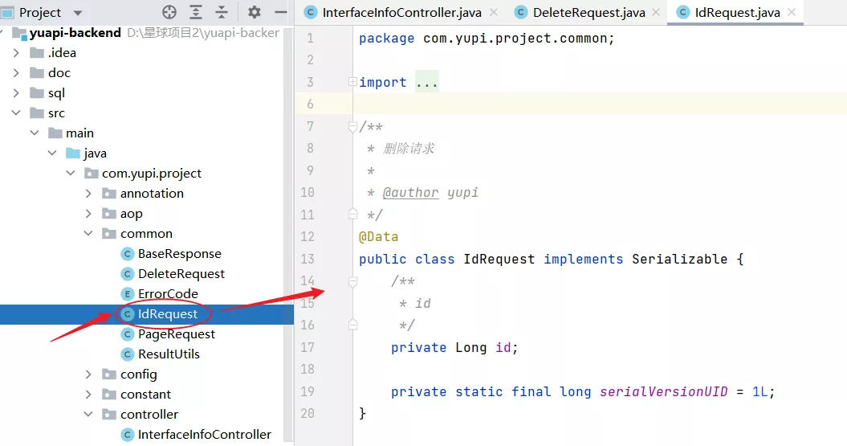847x446 pixels.
Task: Select ErrorCode enum in tree
Action: tap(168, 293)
